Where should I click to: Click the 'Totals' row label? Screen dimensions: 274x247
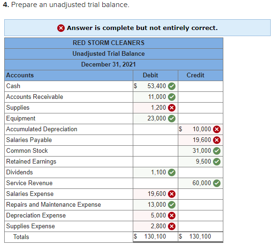tap(21, 237)
